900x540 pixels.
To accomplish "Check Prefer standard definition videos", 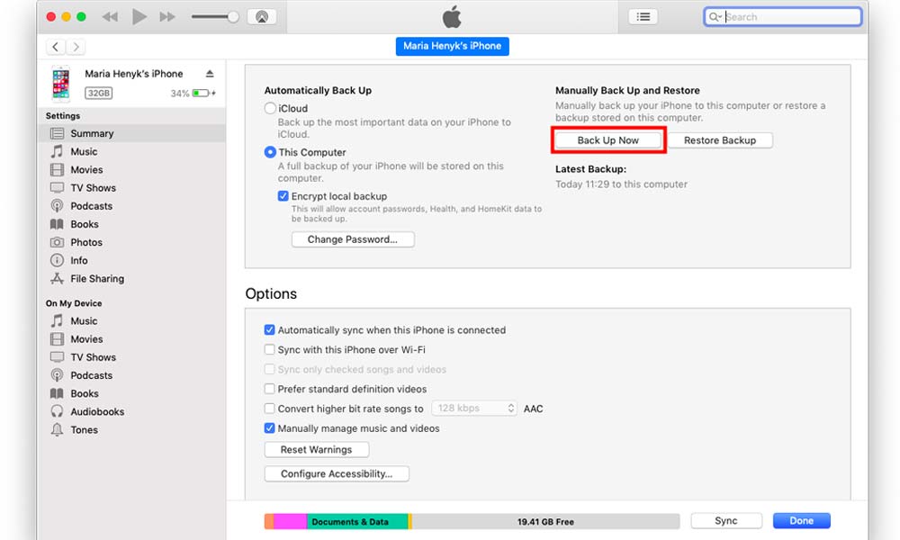I will click(270, 390).
